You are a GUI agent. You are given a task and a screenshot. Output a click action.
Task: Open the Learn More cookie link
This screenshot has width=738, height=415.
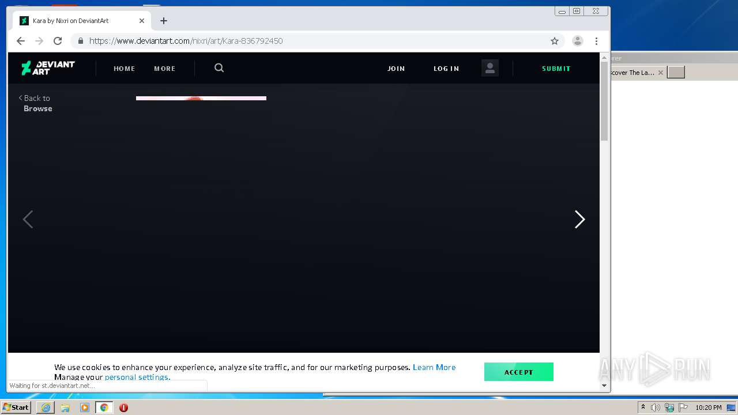[434, 367]
